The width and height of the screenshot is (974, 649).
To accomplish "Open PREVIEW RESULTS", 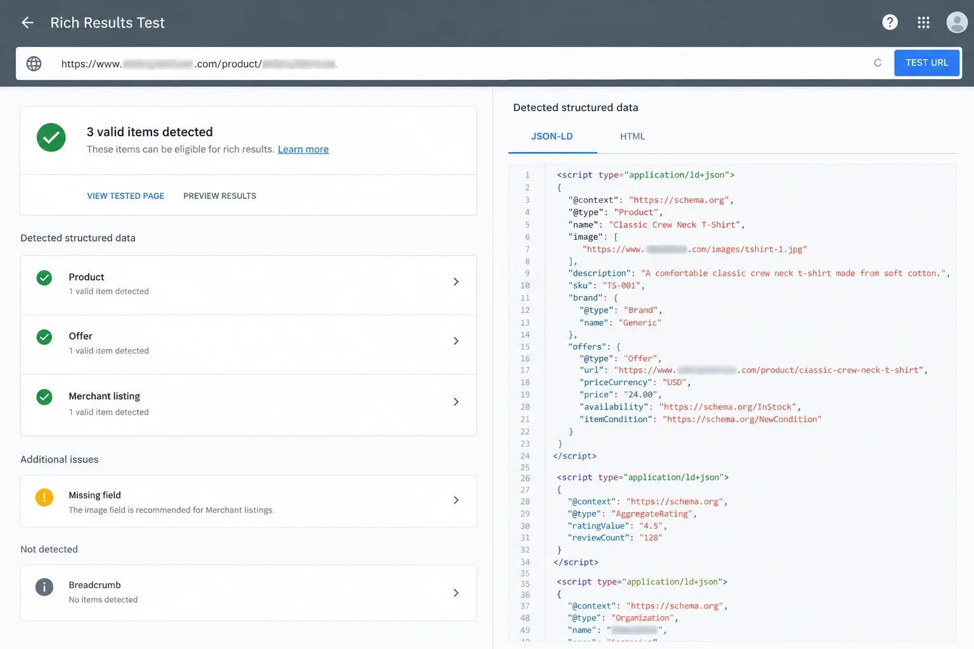I will point(220,196).
